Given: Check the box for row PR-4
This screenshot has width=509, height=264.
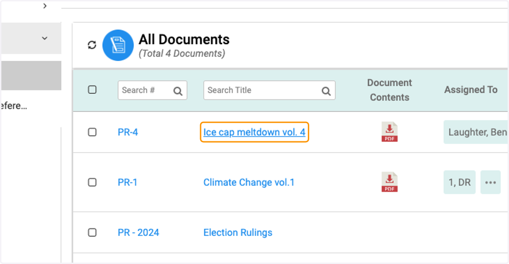Looking at the screenshot, I should click(92, 132).
